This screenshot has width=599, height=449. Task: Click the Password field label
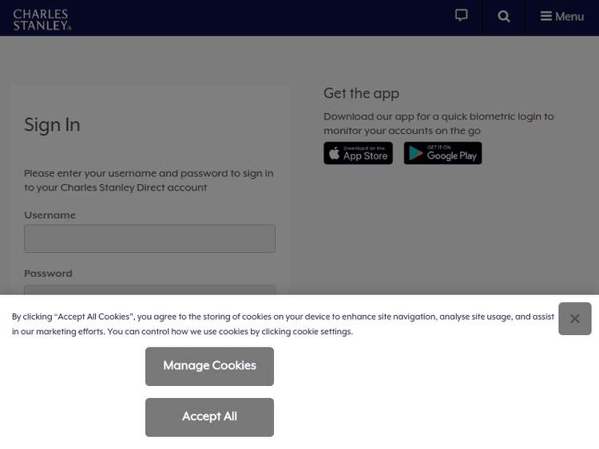pos(48,274)
